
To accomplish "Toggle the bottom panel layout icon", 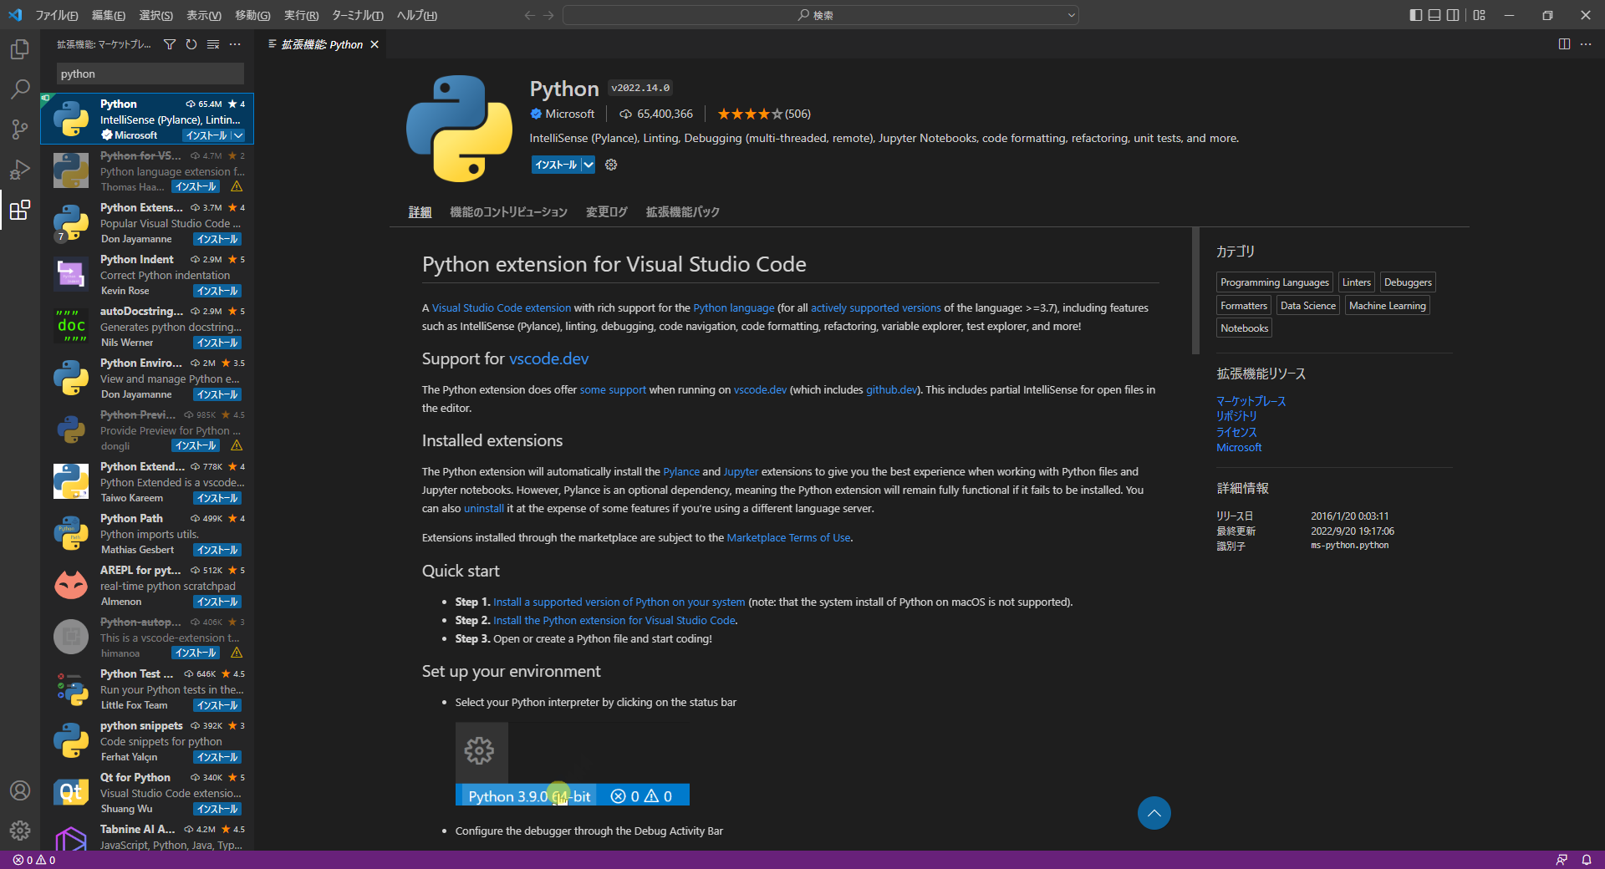I will [1434, 15].
